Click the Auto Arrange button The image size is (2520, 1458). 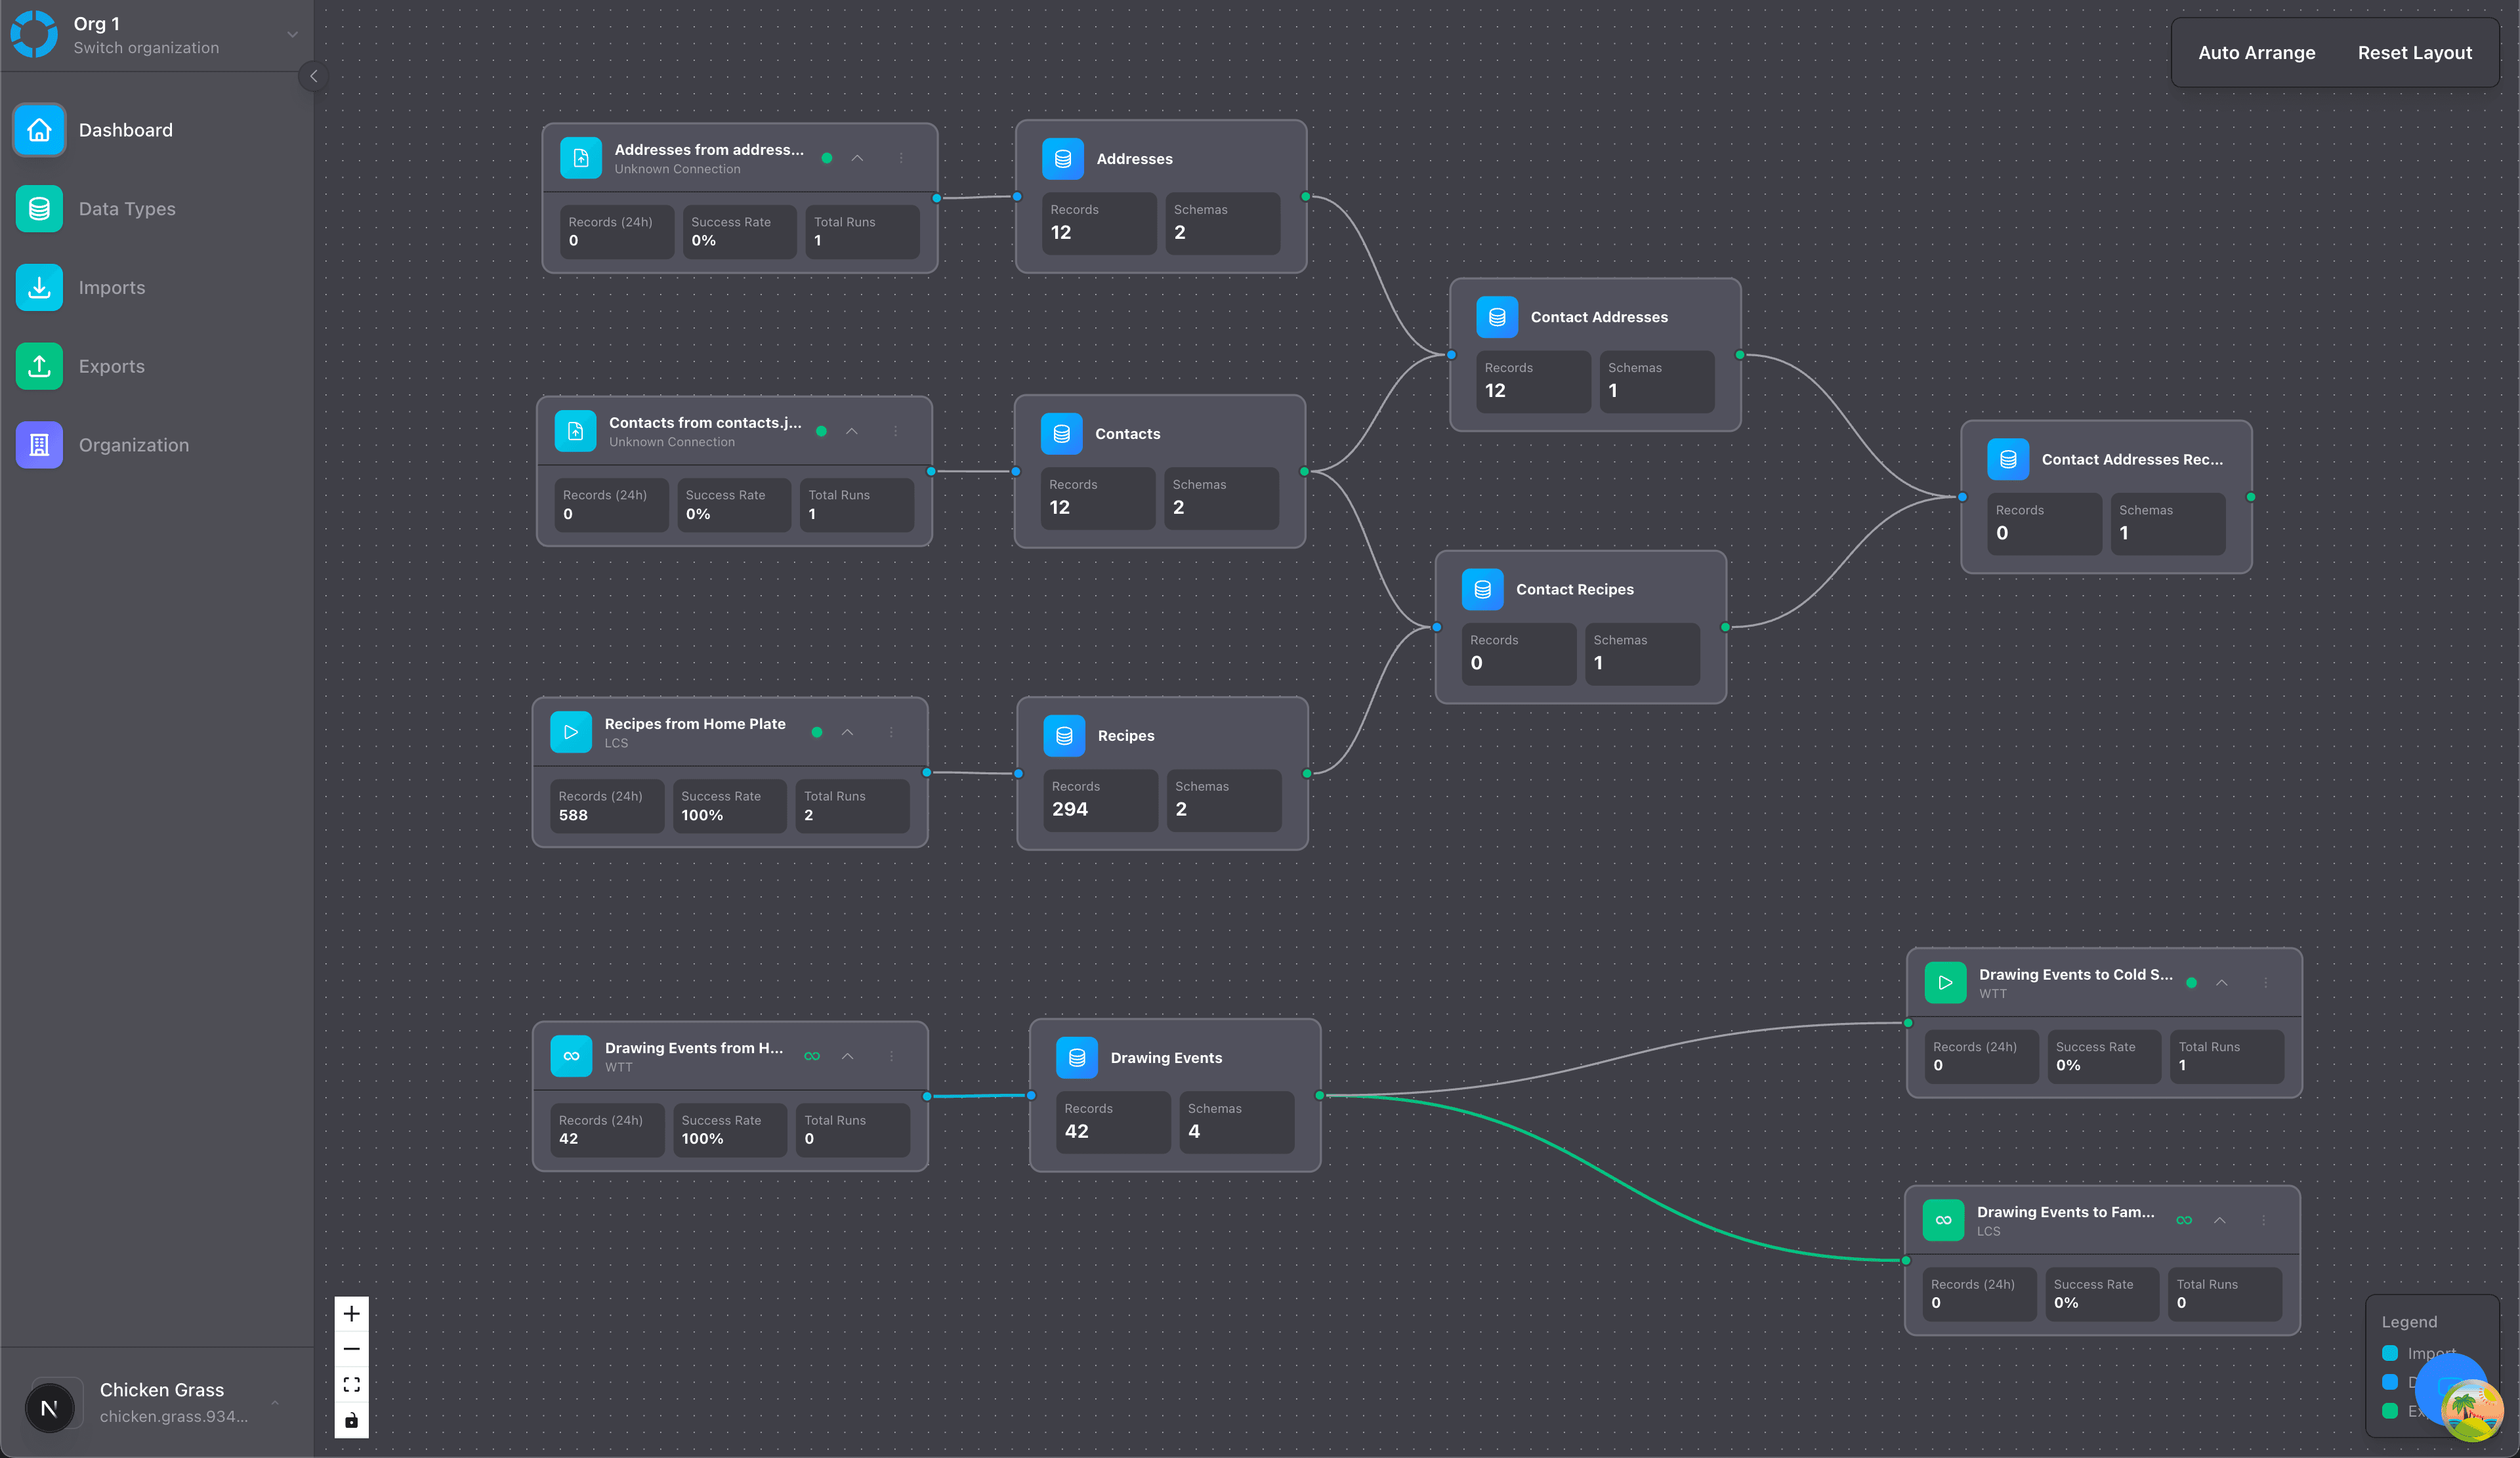click(x=2257, y=52)
